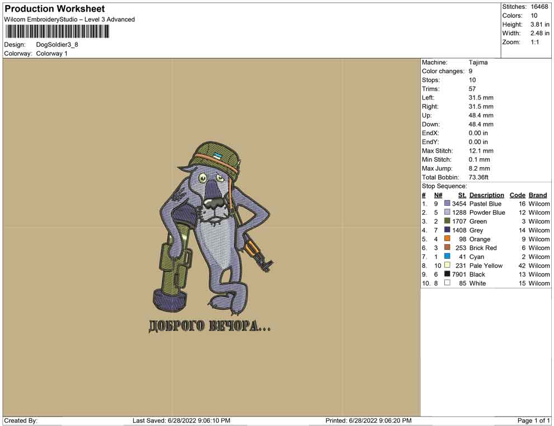The image size is (554, 426).
Task: Click the embroidered text below the dog
Action: [209, 326]
